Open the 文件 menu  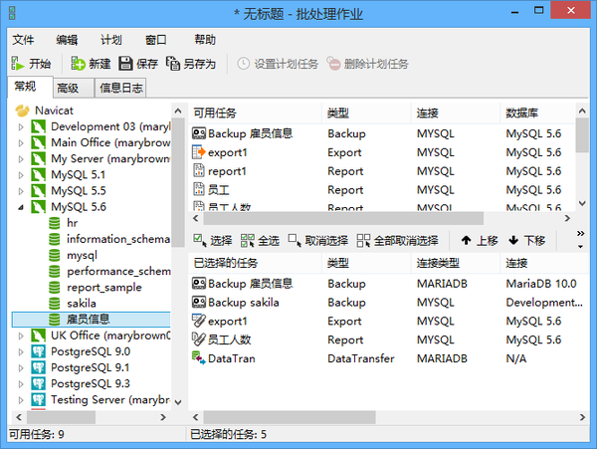[x=23, y=40]
